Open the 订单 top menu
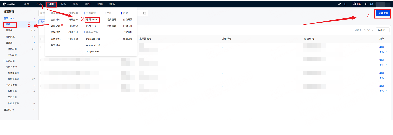This screenshot has width=393, height=135. tap(51, 4)
